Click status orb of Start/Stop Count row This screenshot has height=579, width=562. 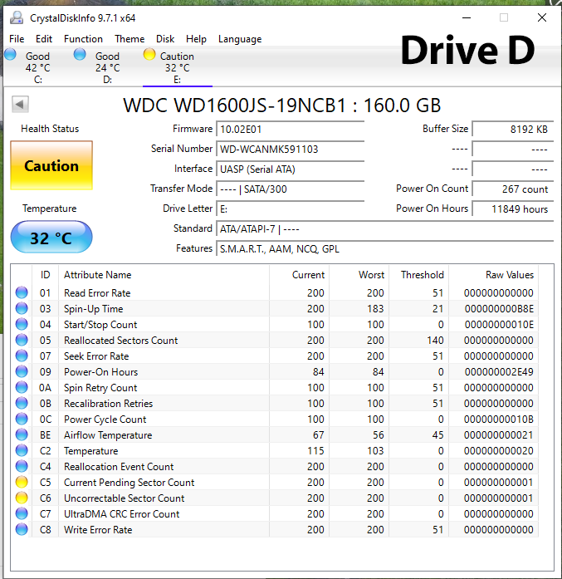(22, 324)
